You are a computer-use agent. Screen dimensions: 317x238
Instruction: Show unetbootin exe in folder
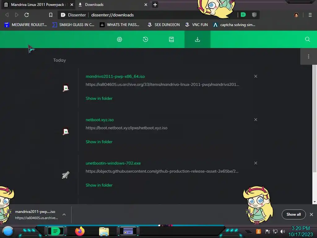(99, 185)
